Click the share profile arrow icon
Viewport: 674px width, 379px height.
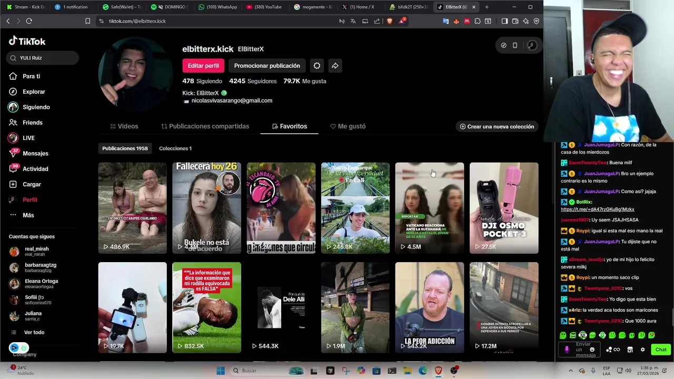(335, 66)
